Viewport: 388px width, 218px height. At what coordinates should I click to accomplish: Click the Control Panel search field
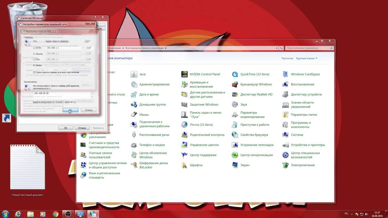point(309,48)
